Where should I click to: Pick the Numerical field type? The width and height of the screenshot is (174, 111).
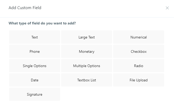tap(139, 37)
